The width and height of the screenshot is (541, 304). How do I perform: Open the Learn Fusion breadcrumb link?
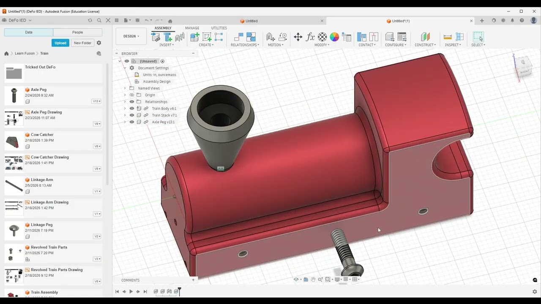point(25,54)
